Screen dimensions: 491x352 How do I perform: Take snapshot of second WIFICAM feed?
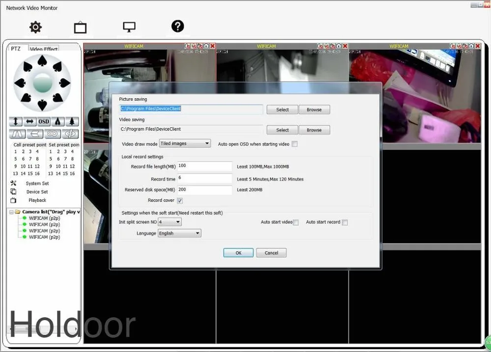[339, 46]
